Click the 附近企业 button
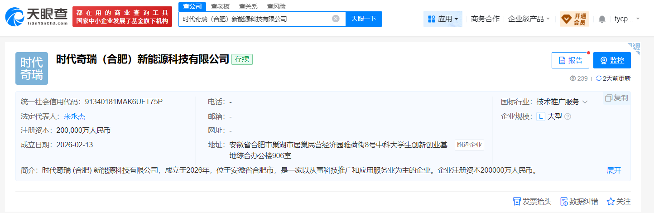Screen dimensions: 654x213 [x=470, y=145]
